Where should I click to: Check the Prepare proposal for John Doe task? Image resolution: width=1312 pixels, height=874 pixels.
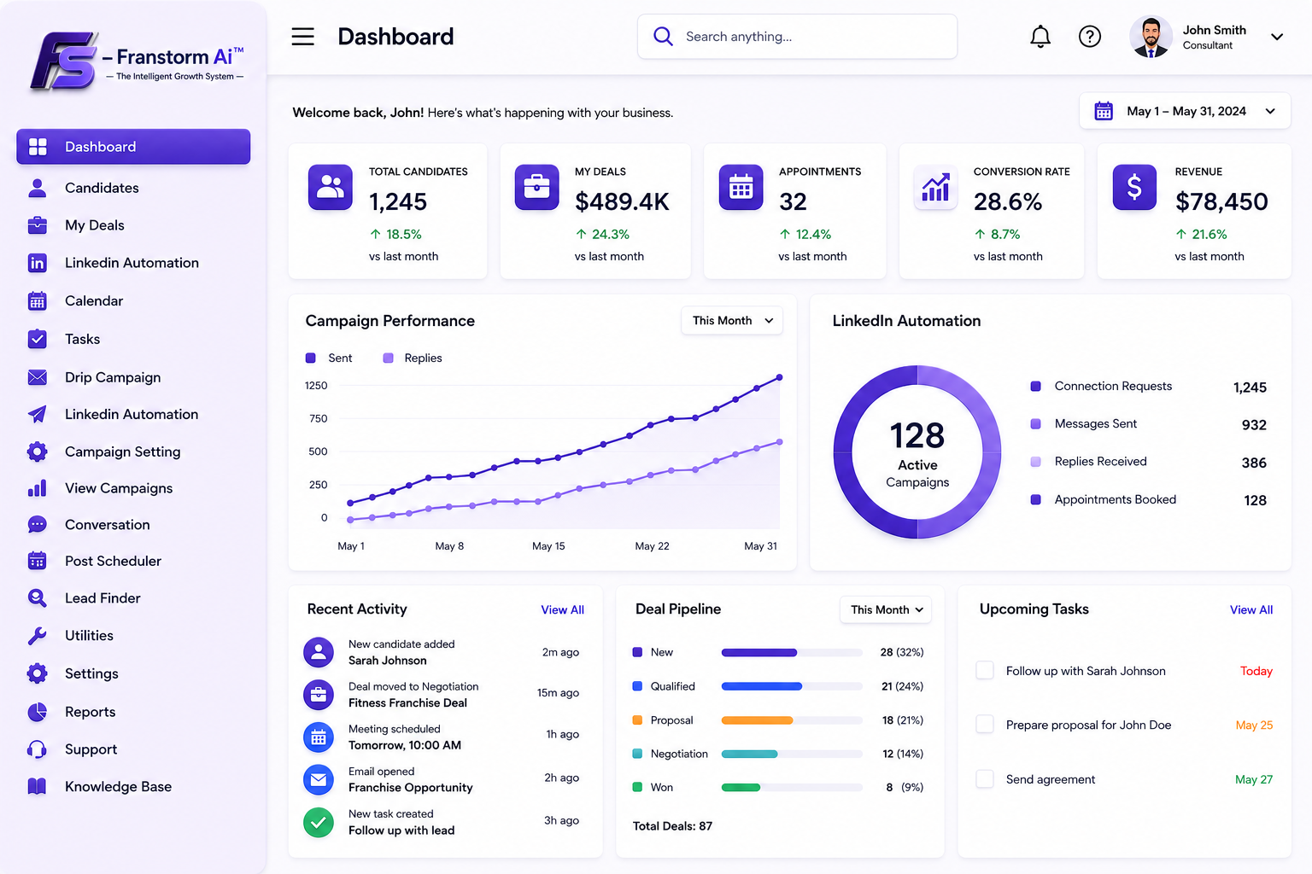pos(985,725)
